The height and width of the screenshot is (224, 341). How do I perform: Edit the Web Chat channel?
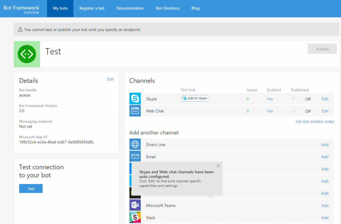pos(325,111)
